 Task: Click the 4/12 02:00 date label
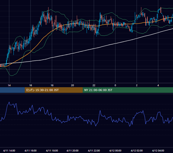[137, 150]
